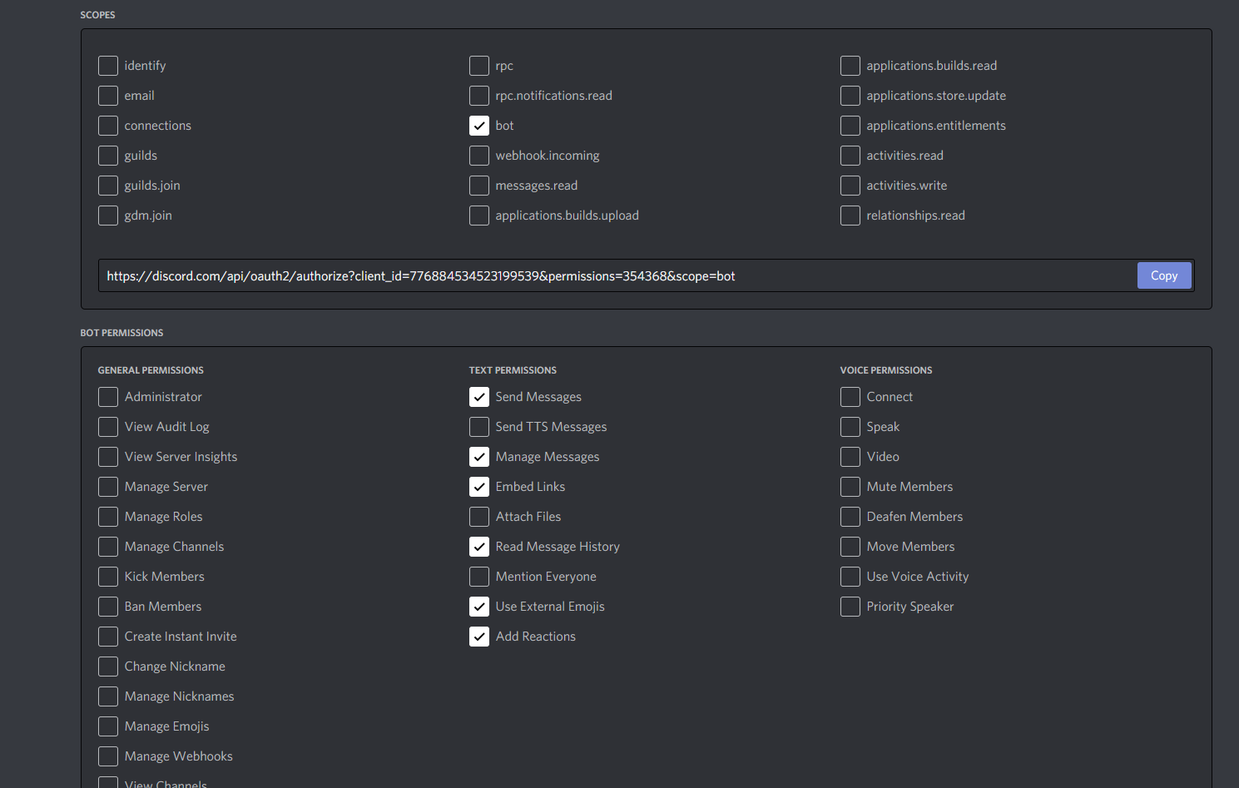Select webhook.incoming scope
This screenshot has height=788, width=1239.
(x=479, y=156)
